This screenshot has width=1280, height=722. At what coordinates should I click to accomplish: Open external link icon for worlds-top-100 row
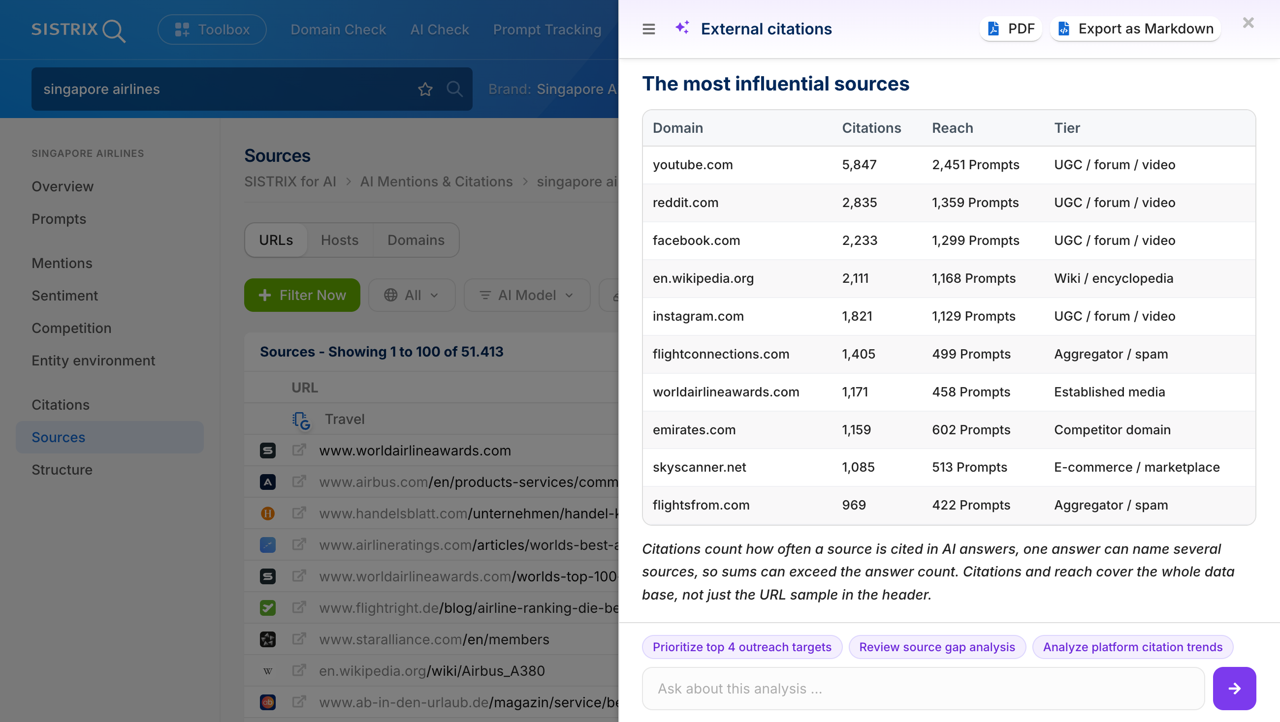299,575
